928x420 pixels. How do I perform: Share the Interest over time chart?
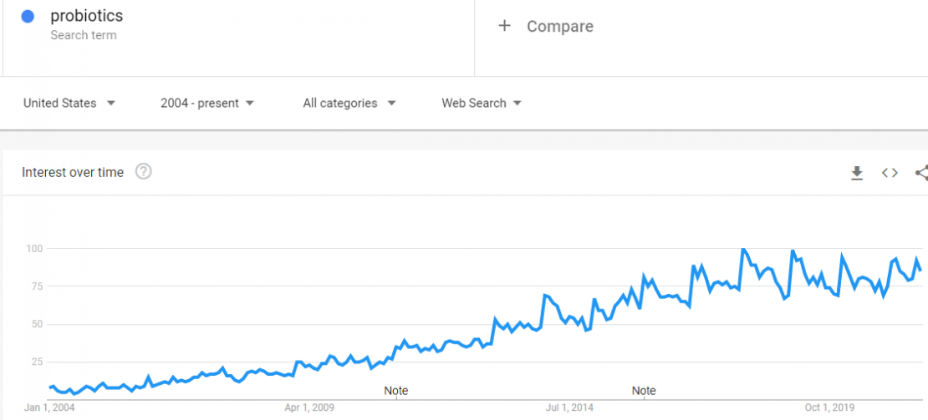point(921,173)
